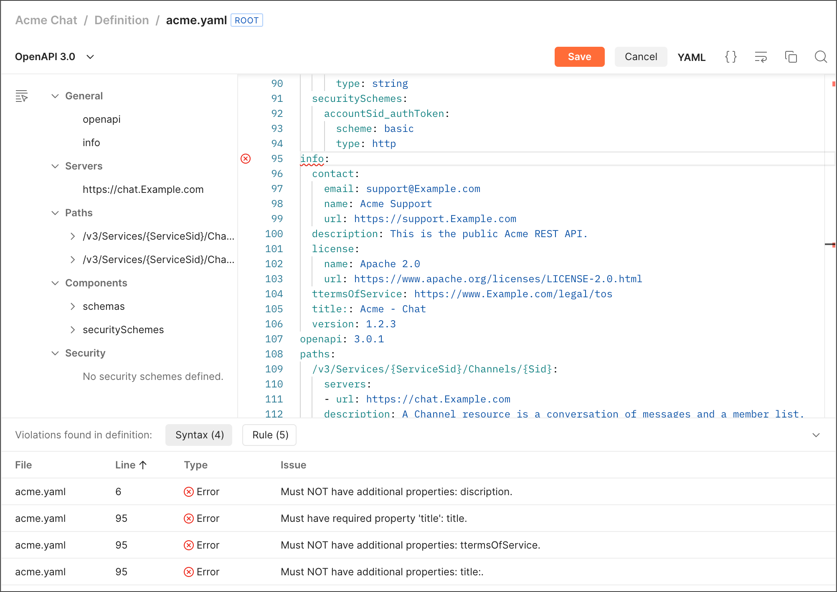Screen dimensions: 837x592
Task: Save the acme.yaml definition
Action: [x=579, y=56]
